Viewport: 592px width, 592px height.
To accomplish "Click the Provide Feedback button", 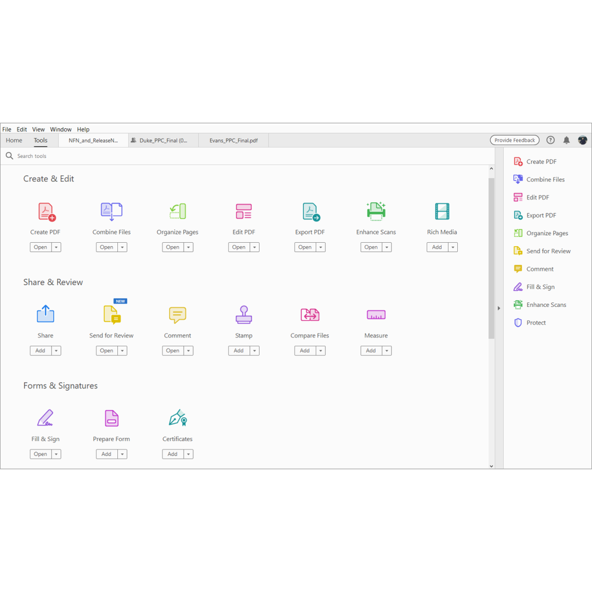I will pyautogui.click(x=514, y=140).
